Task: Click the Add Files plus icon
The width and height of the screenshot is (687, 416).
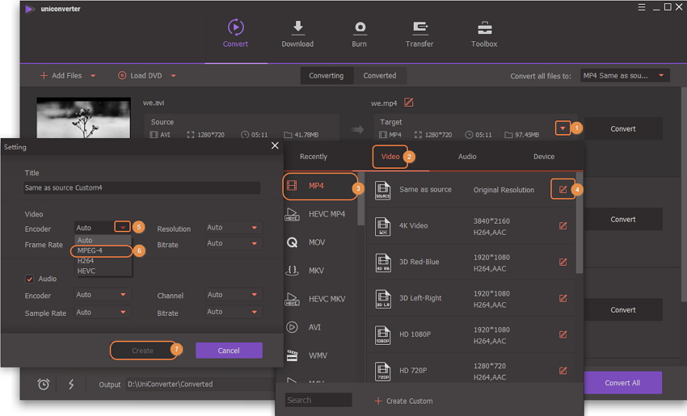Action: pyautogui.click(x=44, y=75)
